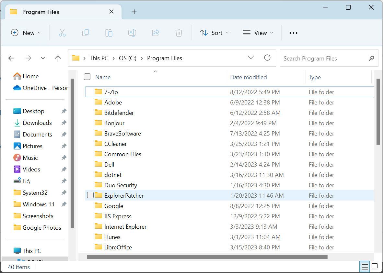Click the horizontal scrollbar below file list

(207, 257)
